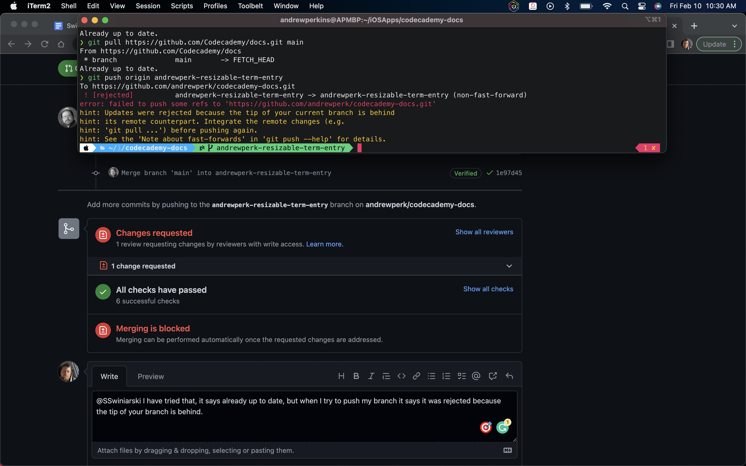The width and height of the screenshot is (746, 466).
Task: Click the date and time in menu bar
Action: coord(703,6)
